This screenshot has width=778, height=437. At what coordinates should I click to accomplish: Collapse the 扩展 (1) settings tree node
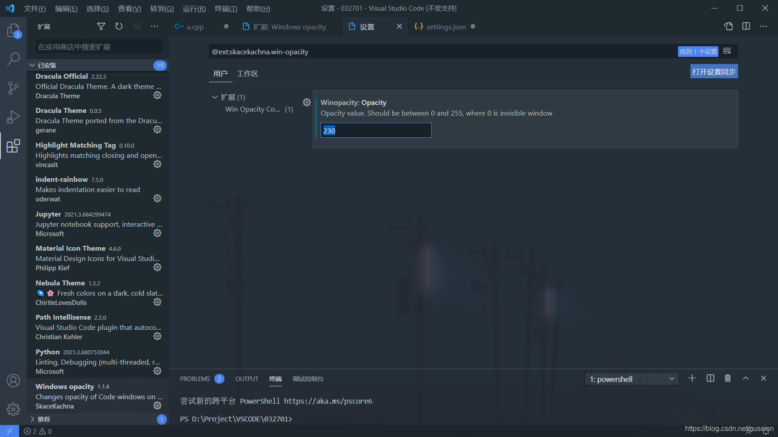(229, 97)
